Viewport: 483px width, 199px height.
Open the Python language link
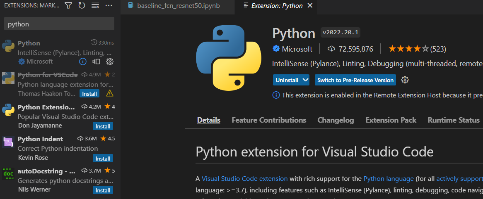pyautogui.click(x=389, y=179)
